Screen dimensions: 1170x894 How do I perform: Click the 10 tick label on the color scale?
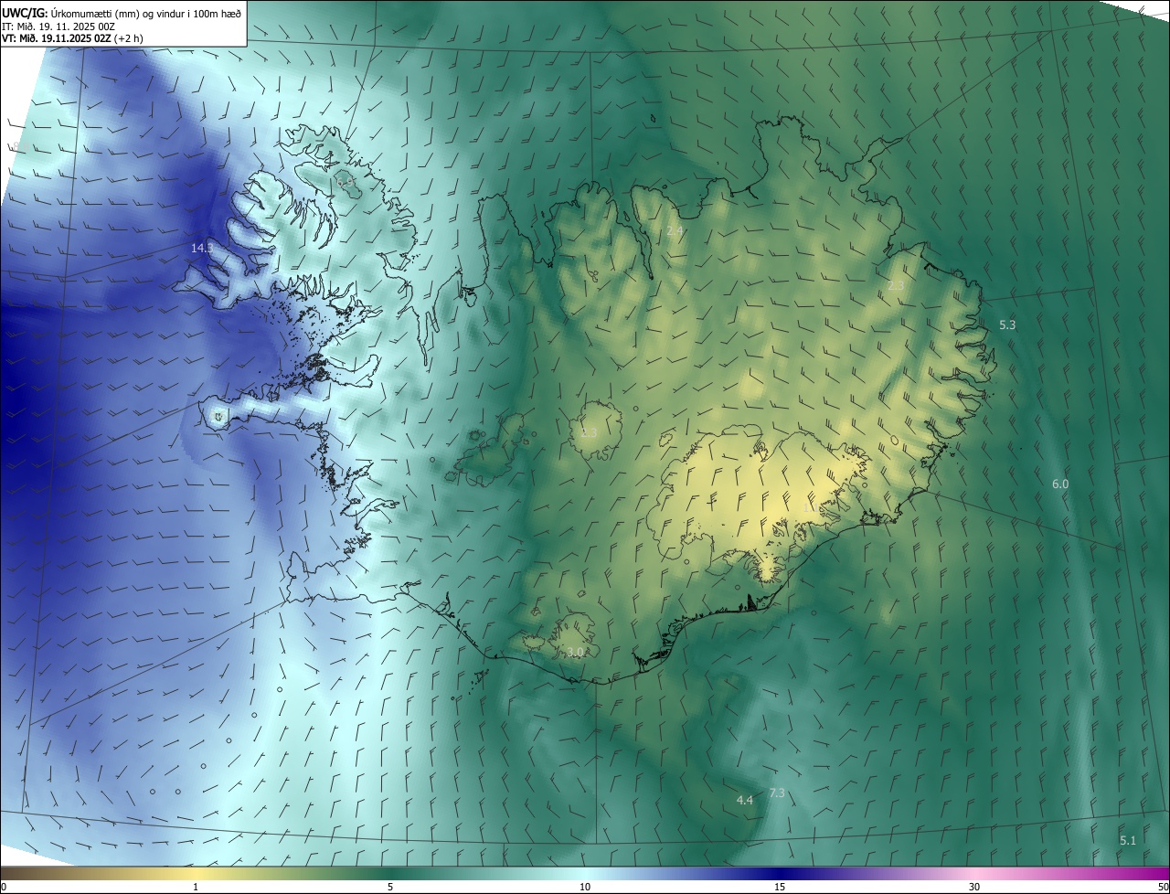tap(585, 887)
